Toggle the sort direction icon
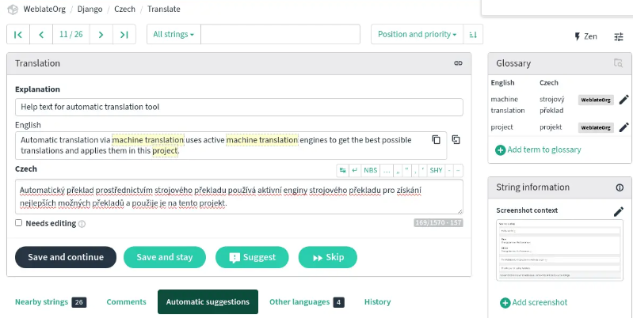The image size is (633, 318). click(x=473, y=34)
